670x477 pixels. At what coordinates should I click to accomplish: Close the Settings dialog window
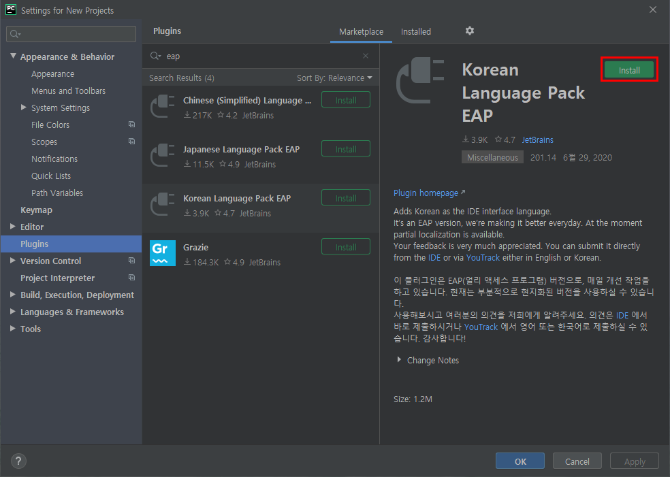tap(653, 10)
